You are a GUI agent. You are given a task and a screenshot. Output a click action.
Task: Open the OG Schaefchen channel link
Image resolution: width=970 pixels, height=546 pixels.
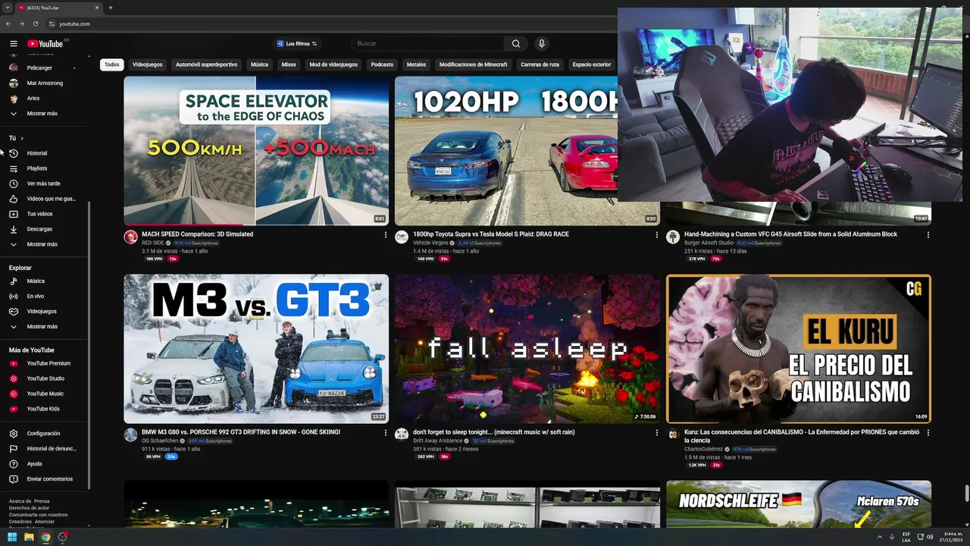(x=160, y=441)
